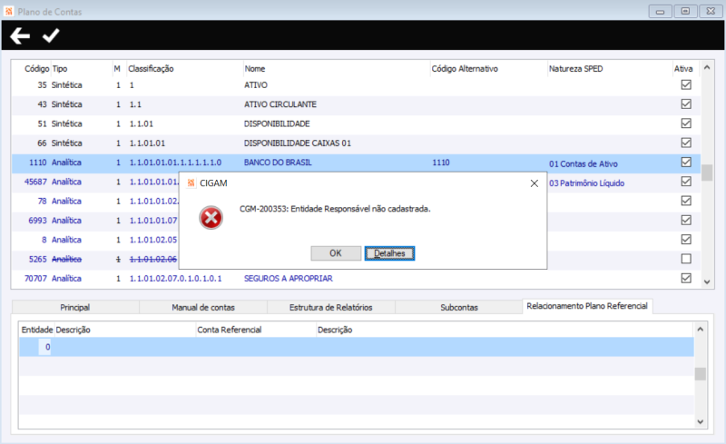Switch to the Manual de contas tab

(x=203, y=307)
